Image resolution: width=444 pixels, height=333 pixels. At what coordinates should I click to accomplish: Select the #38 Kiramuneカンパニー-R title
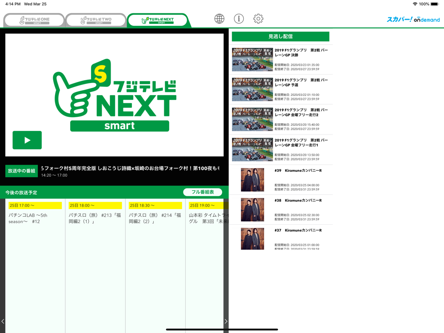tap(298, 201)
